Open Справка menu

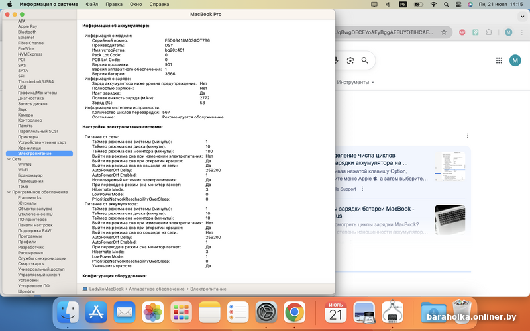tap(159, 5)
